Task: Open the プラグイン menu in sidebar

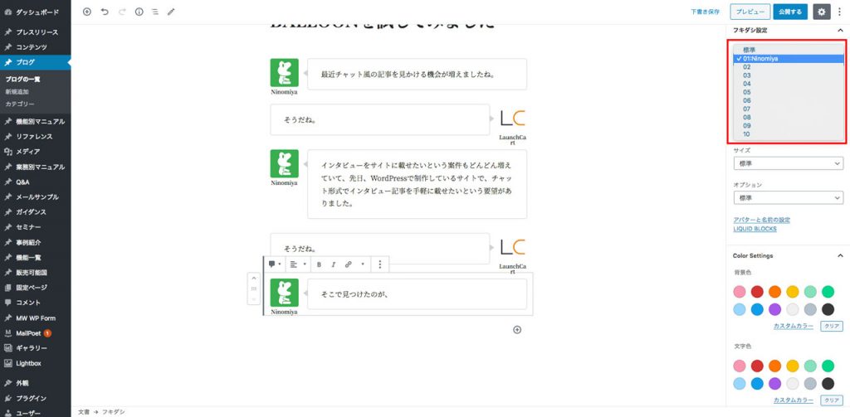Action: tap(31, 398)
